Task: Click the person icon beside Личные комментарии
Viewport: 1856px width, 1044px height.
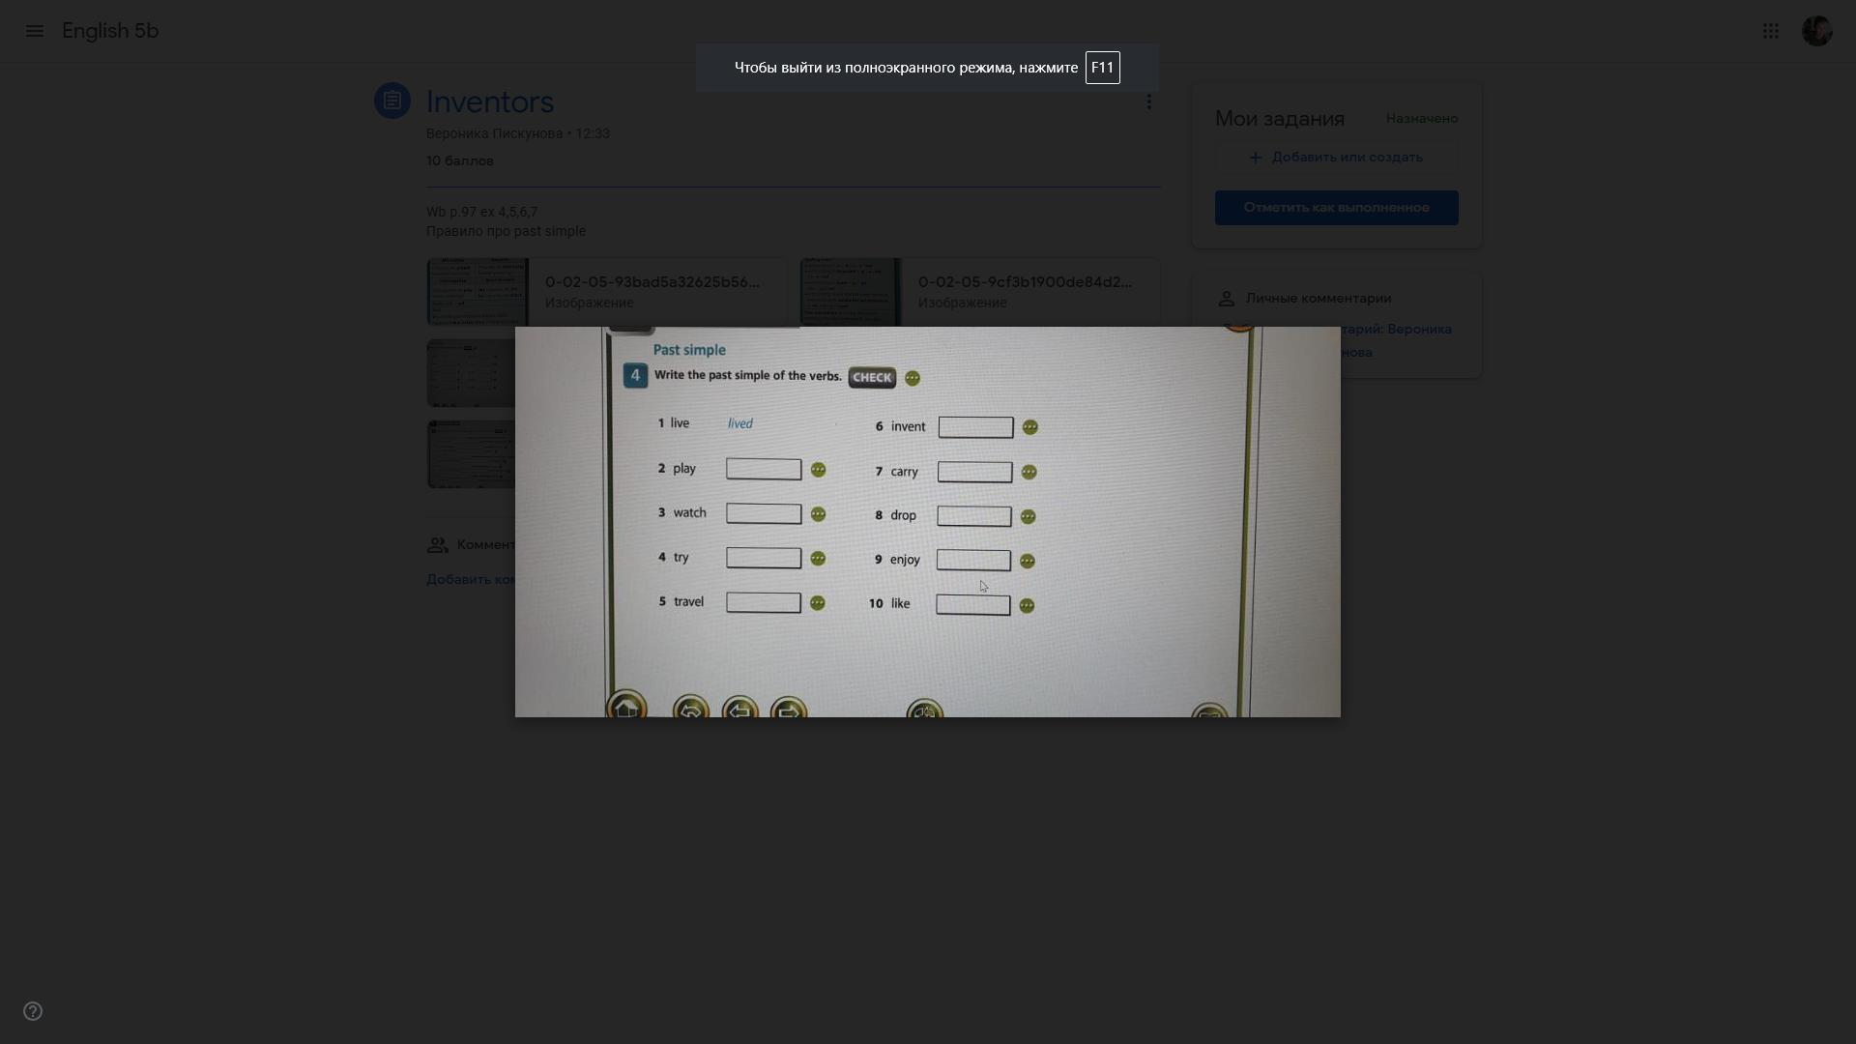Action: [1227, 299]
